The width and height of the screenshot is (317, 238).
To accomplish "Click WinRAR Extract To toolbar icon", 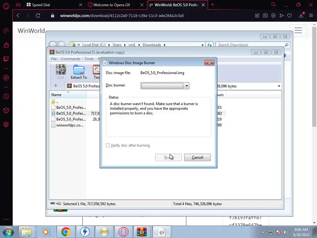I will (79, 72).
